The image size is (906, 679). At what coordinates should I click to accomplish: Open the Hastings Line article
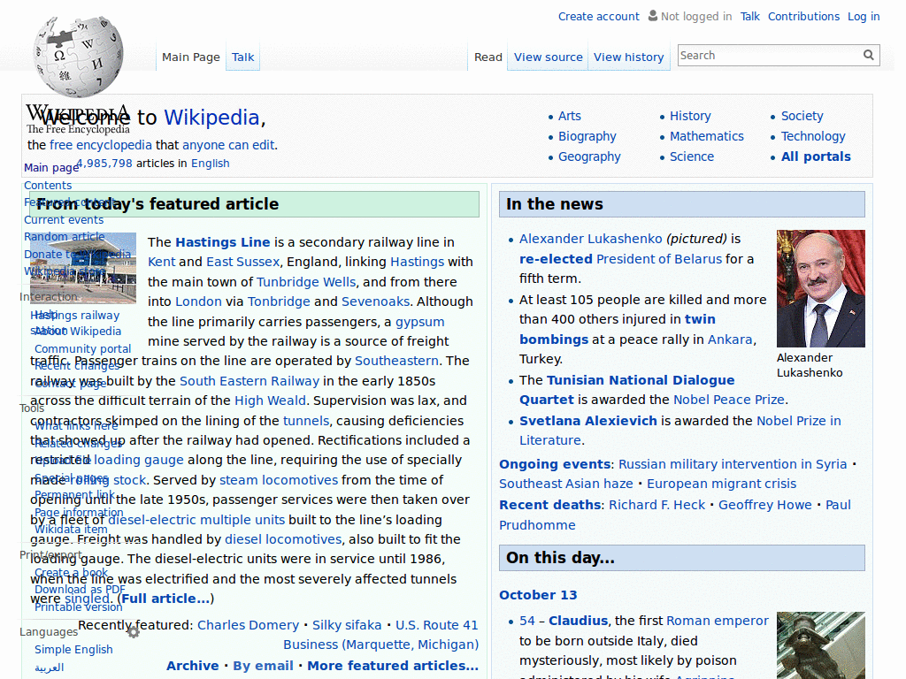click(222, 241)
